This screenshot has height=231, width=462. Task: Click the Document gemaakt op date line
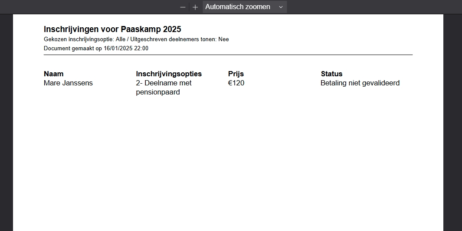tap(96, 48)
